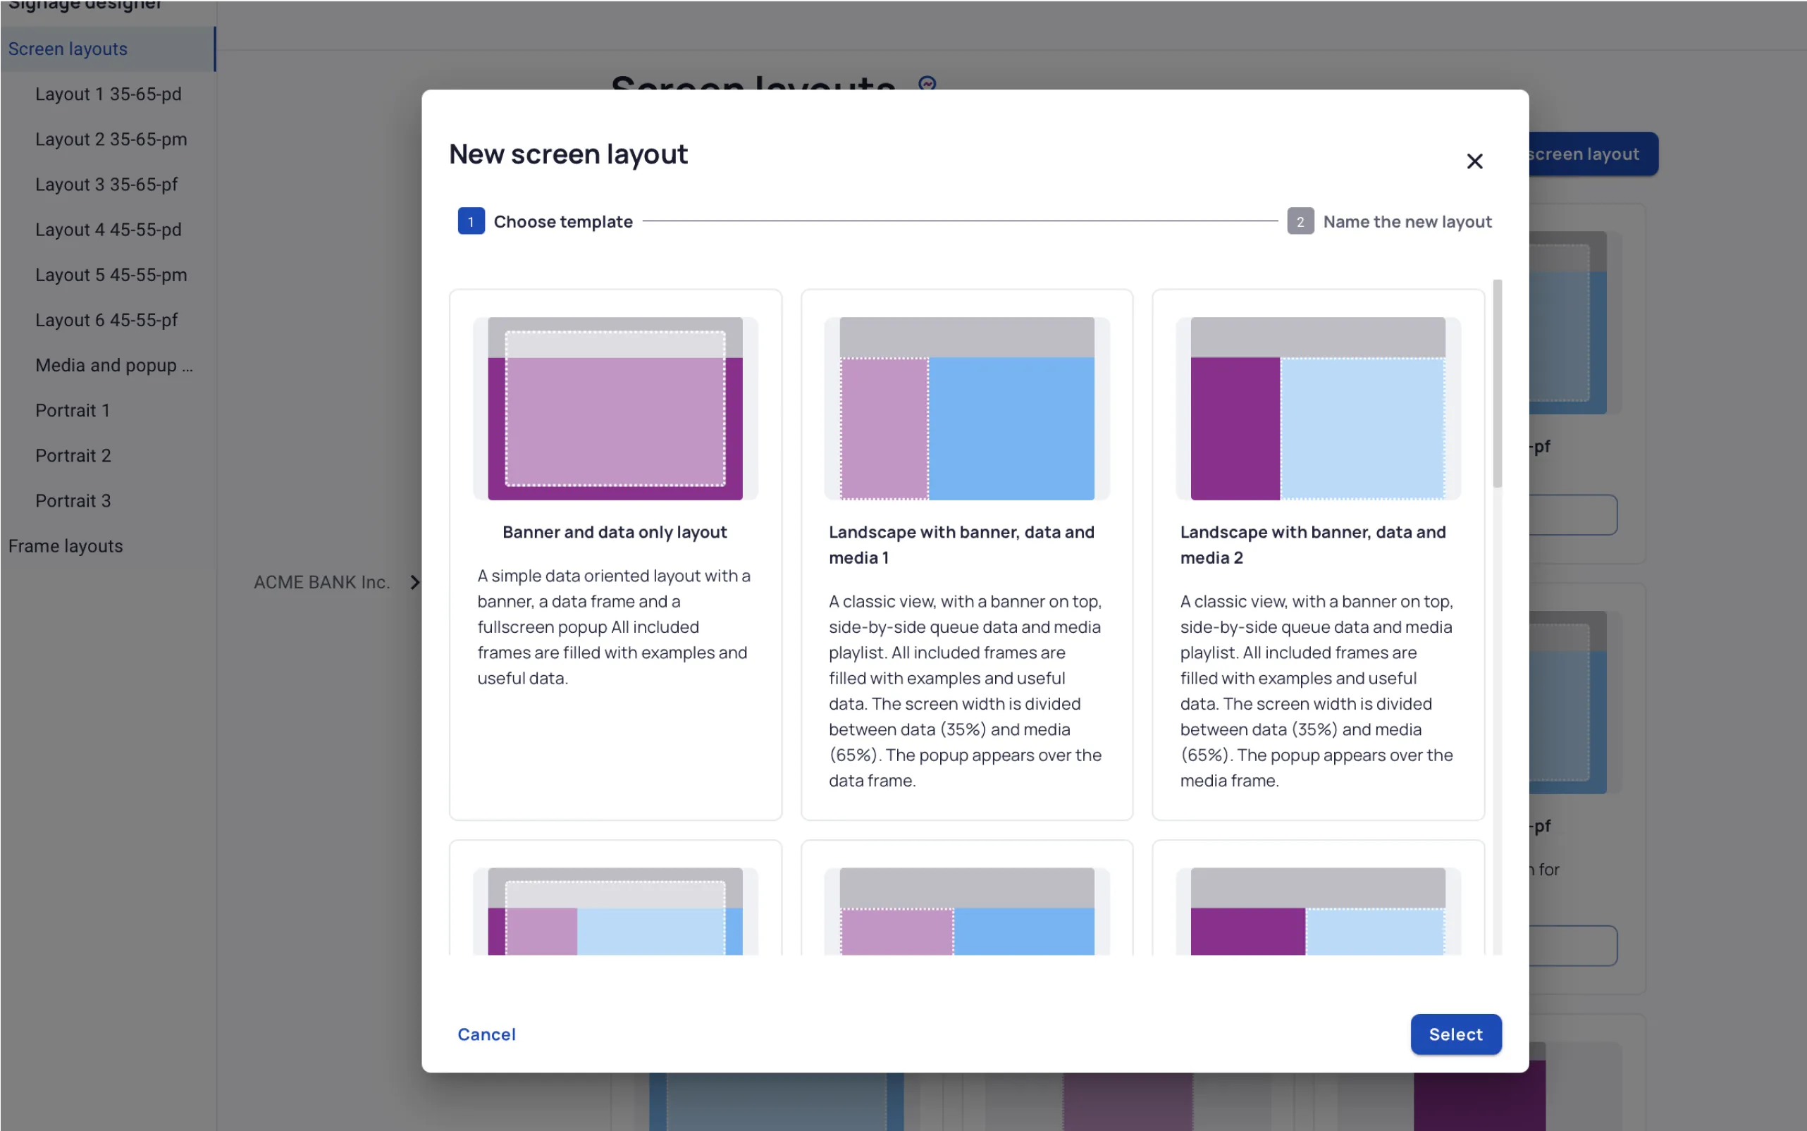Click Landscape with banner, data and media 1 title
The width and height of the screenshot is (1807, 1131).
[961, 545]
